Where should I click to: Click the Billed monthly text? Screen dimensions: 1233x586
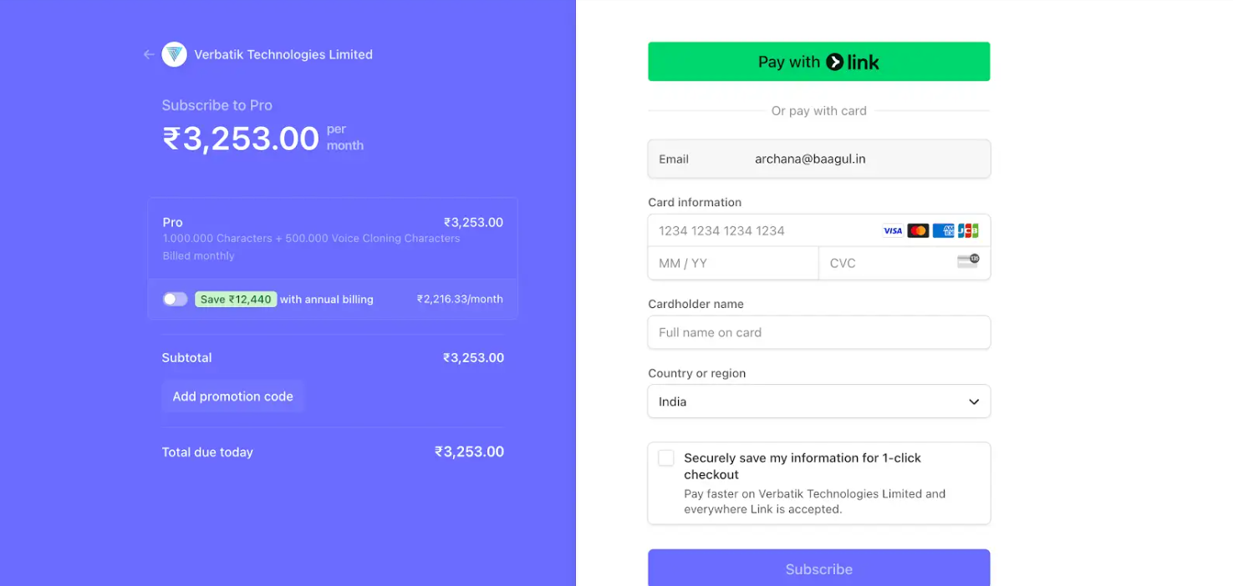pyautogui.click(x=199, y=255)
